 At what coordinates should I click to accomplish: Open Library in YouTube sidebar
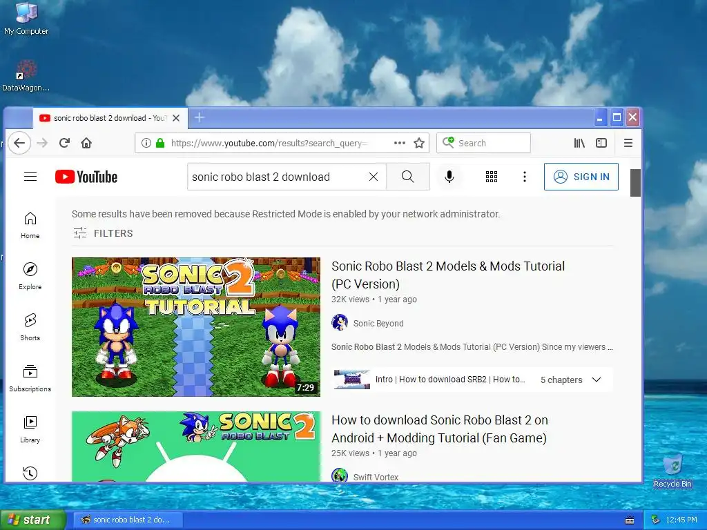30,429
